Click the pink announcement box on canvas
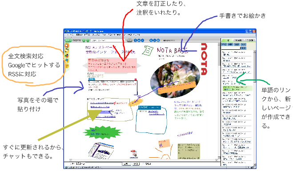Screen dimensions: 293x171 click(x=112, y=65)
